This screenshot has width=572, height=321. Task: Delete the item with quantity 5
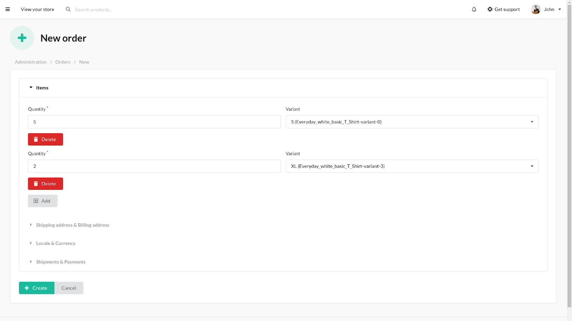pos(45,139)
